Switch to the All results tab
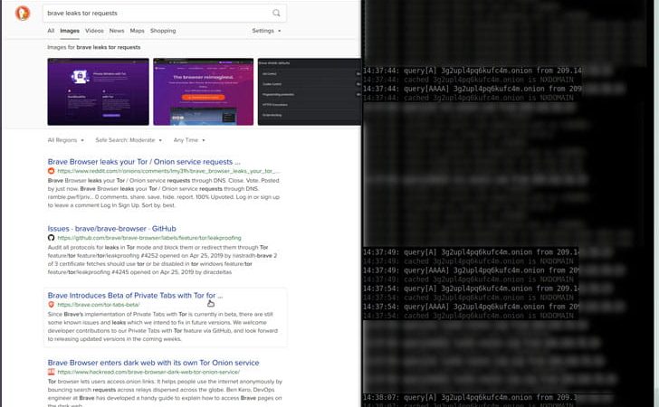The height and width of the screenshot is (407, 659). pyautogui.click(x=51, y=31)
